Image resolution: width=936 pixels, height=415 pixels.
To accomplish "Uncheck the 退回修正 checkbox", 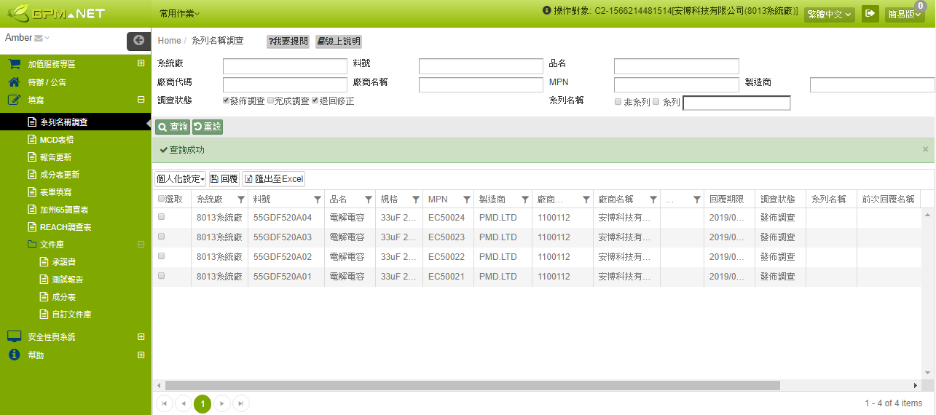I will 315,100.
